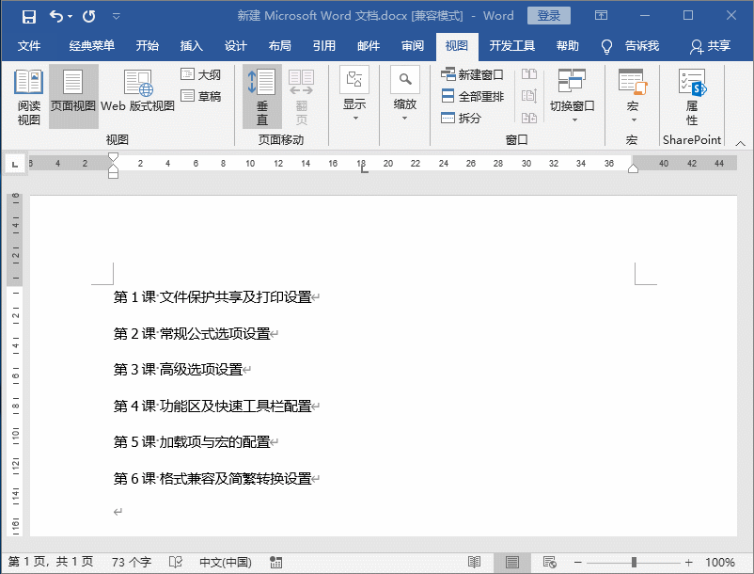Click the synchronous scrolling icon
This screenshot has width=754, height=574.
pyautogui.click(x=529, y=96)
